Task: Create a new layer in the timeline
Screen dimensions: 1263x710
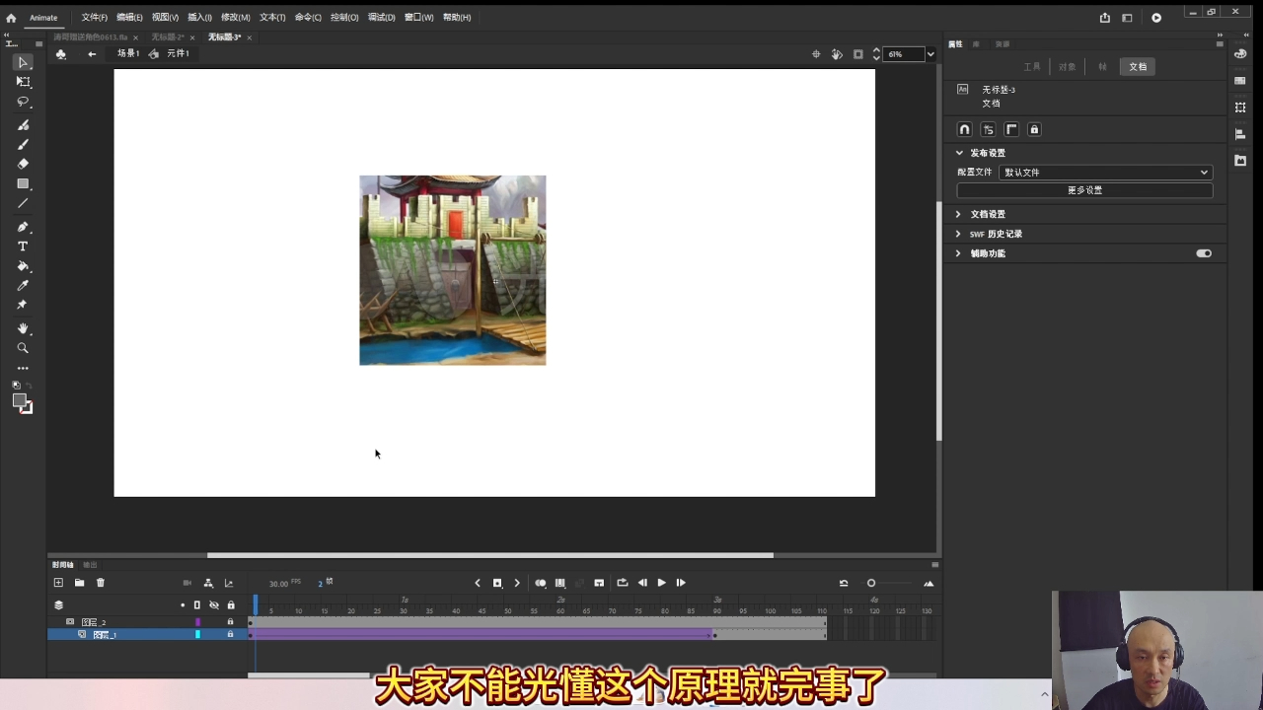Action: tap(58, 582)
